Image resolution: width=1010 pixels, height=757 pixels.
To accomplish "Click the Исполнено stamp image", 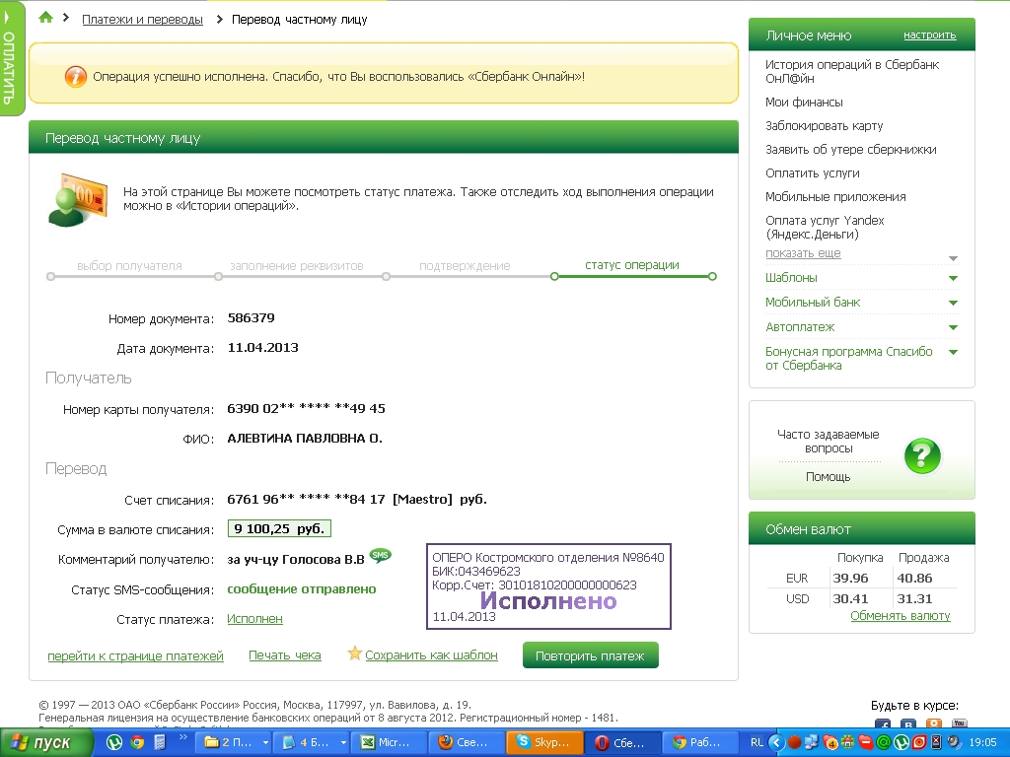I will pos(548,586).
